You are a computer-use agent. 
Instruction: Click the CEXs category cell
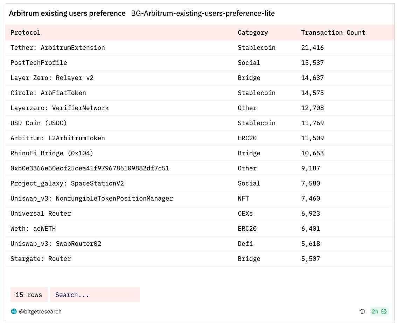point(245,214)
